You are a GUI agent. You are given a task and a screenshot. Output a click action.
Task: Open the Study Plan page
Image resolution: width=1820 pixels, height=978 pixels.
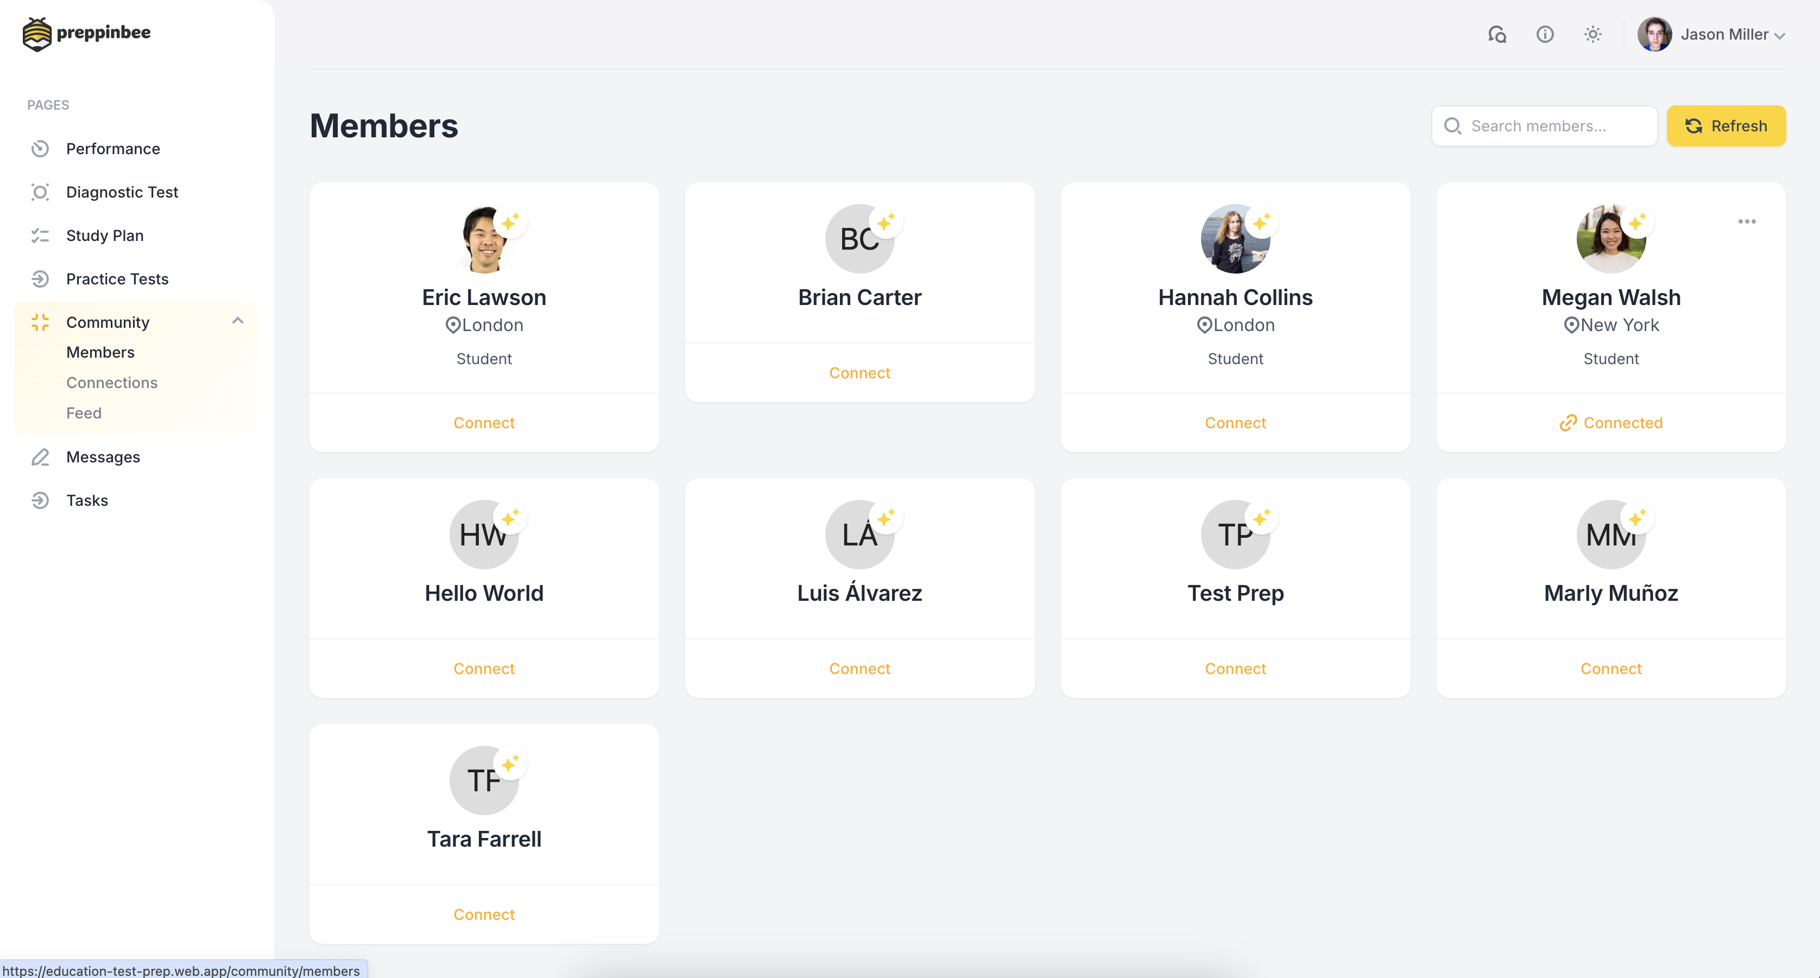tap(105, 235)
